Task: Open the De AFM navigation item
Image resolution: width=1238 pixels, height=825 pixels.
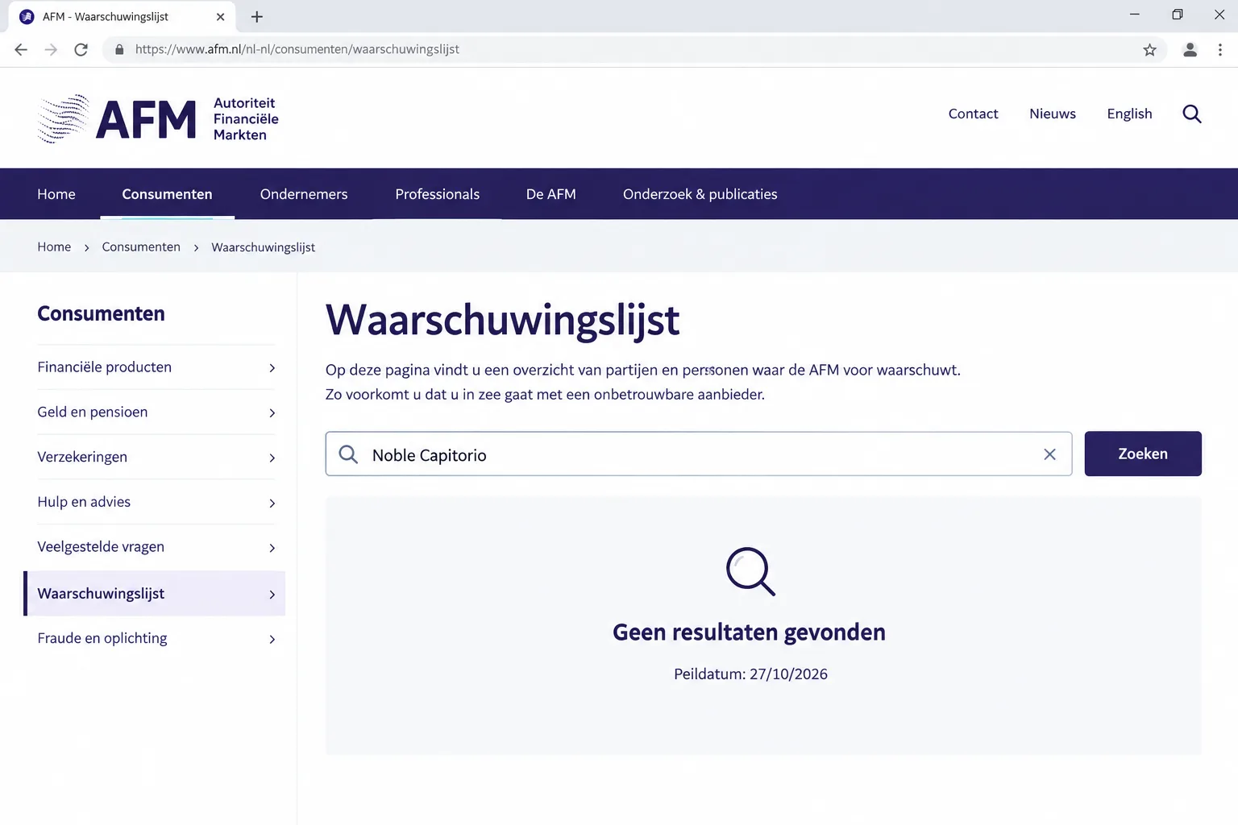Action: [x=551, y=194]
